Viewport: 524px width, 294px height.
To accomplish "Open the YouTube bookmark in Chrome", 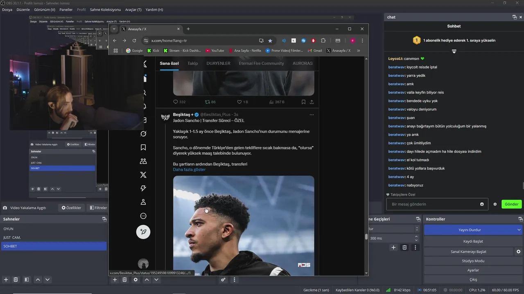I will [x=215, y=51].
